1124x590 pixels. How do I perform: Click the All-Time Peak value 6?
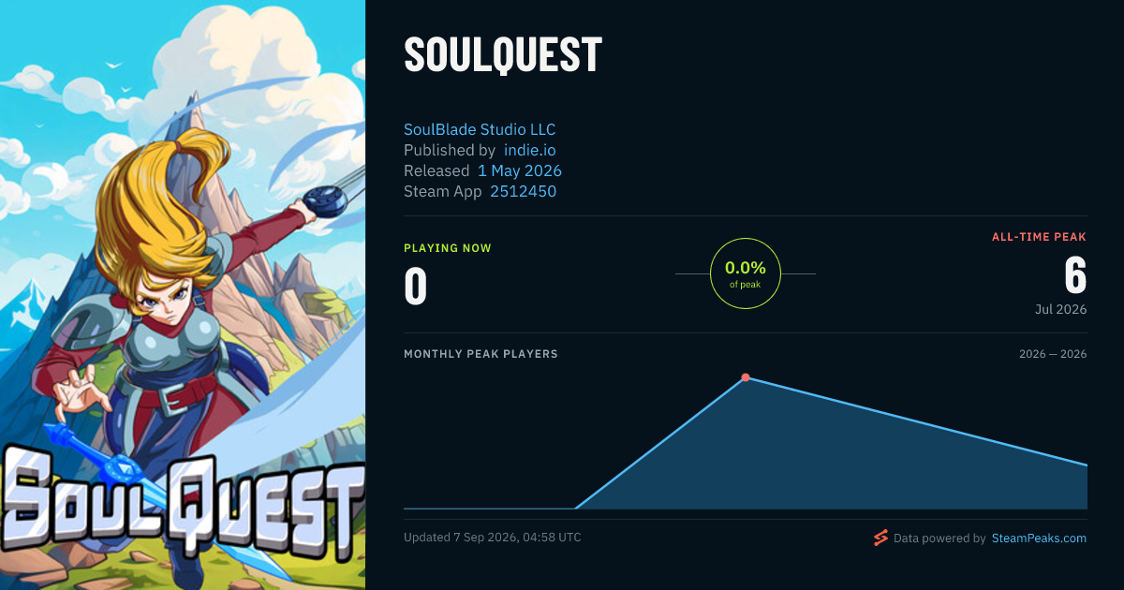(1075, 275)
